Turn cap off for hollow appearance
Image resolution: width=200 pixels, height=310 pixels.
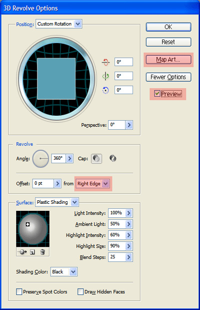click(112, 158)
